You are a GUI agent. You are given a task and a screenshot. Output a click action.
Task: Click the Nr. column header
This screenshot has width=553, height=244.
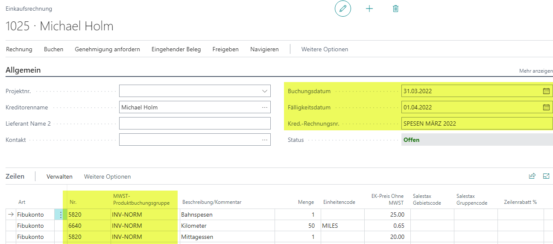[73, 202]
